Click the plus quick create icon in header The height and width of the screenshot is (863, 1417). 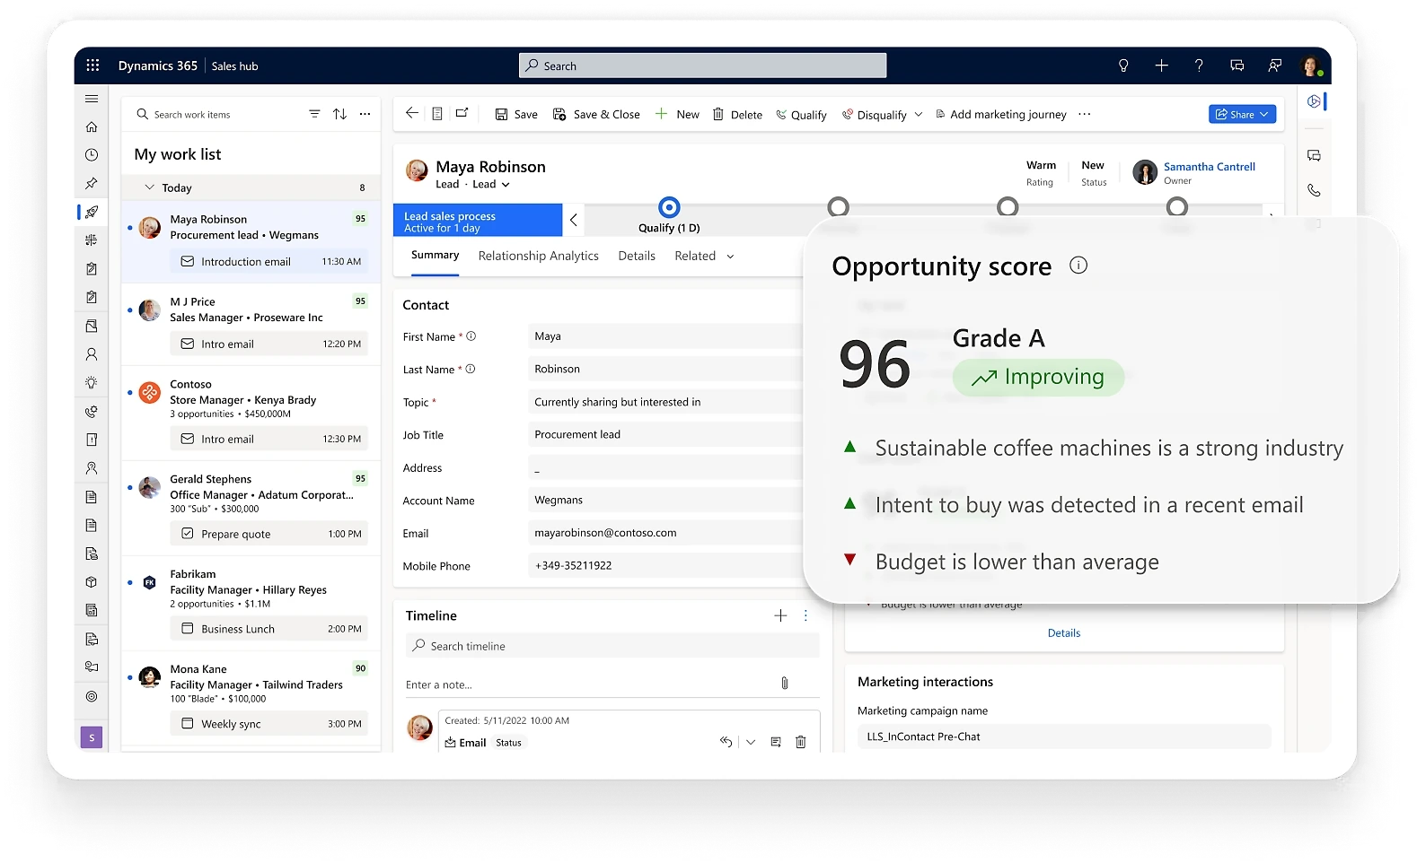point(1161,65)
